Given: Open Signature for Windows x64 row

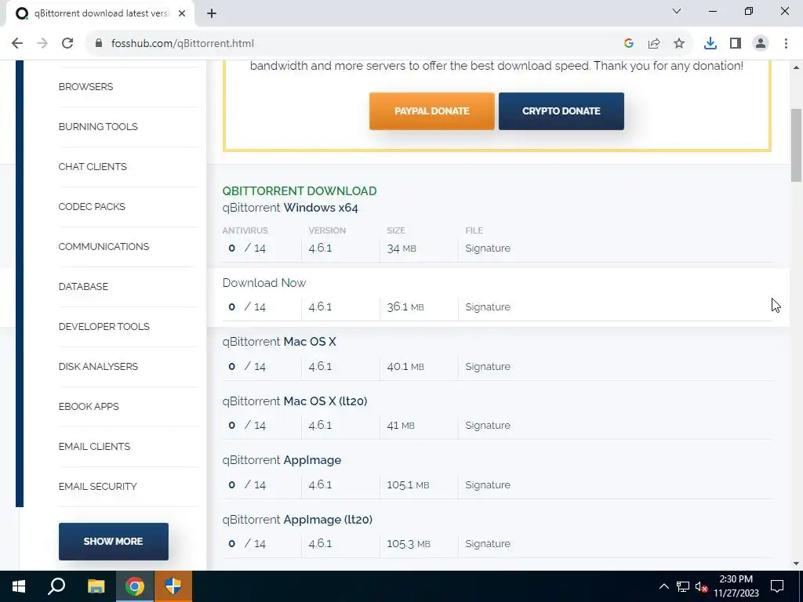Looking at the screenshot, I should tap(488, 248).
